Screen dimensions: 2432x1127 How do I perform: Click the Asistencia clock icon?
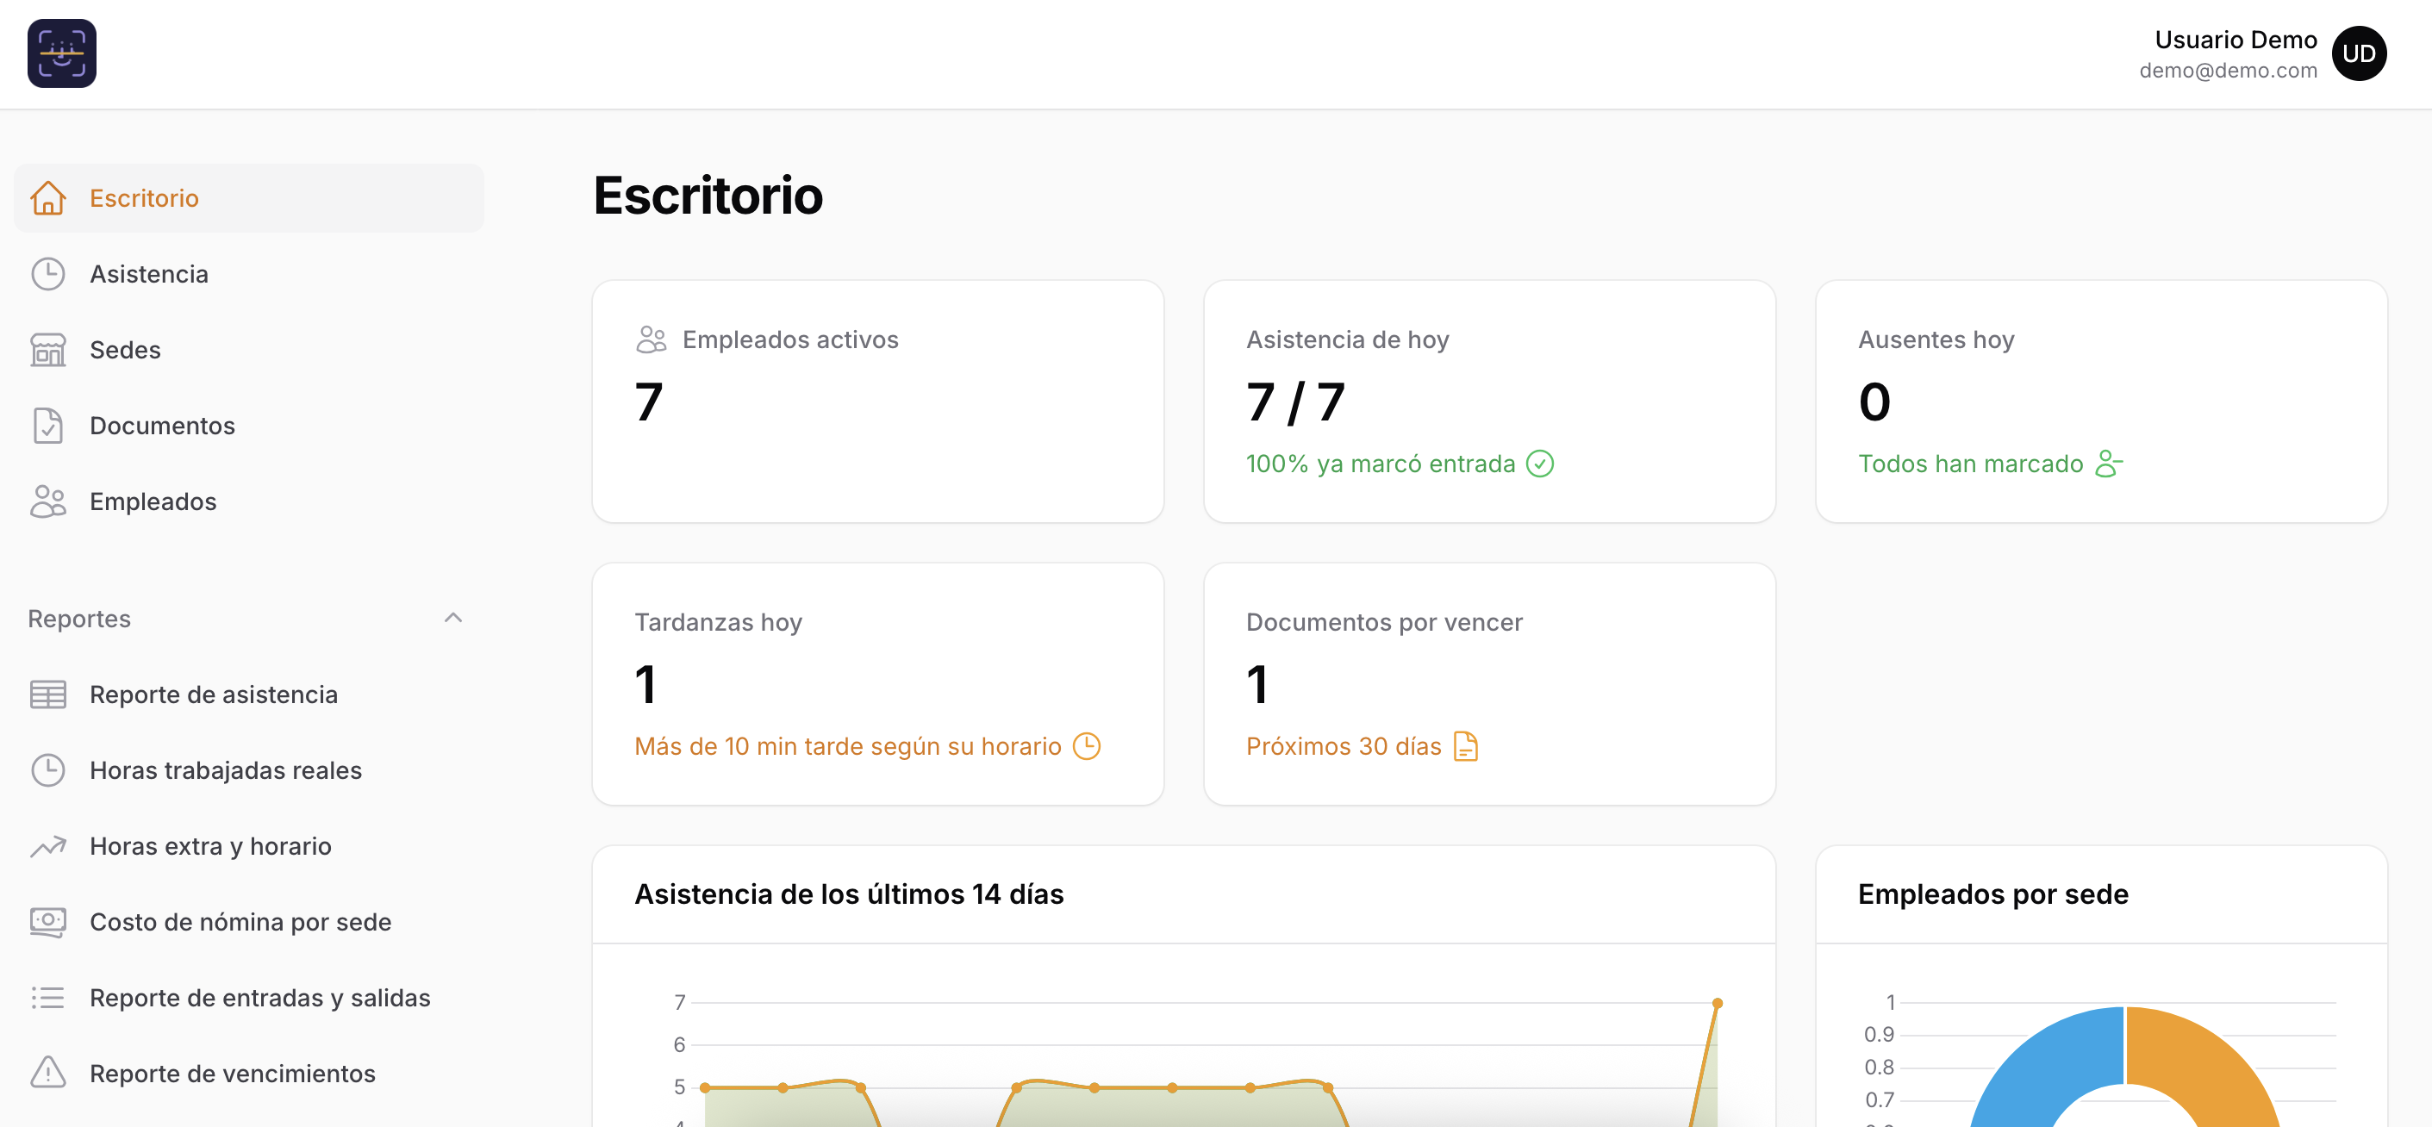click(47, 274)
